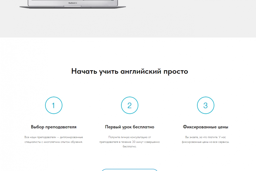This screenshot has width=256, height=171.
Task: Click the step 3 circle icon
Action: [x=206, y=105]
